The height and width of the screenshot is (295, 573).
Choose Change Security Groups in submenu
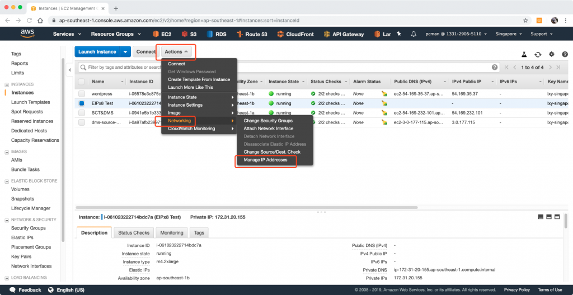coord(268,121)
